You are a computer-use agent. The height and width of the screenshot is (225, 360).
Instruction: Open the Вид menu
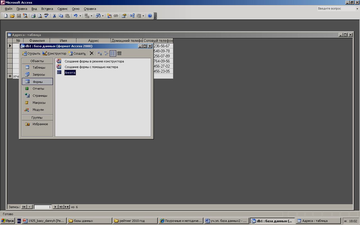click(x=34, y=9)
